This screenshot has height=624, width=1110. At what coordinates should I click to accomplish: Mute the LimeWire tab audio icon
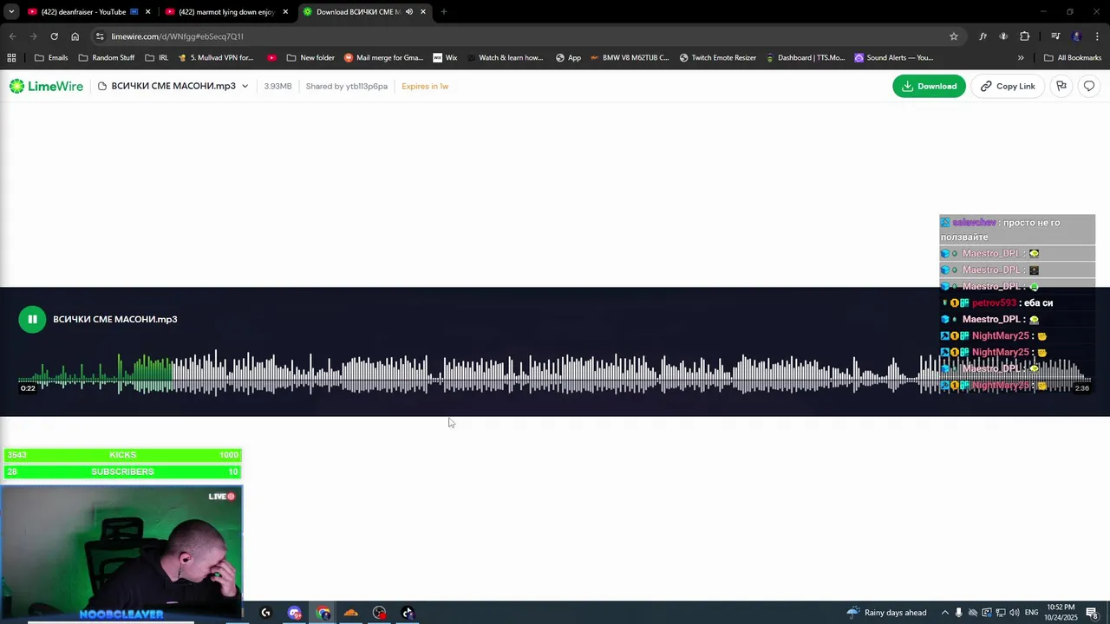tap(409, 11)
